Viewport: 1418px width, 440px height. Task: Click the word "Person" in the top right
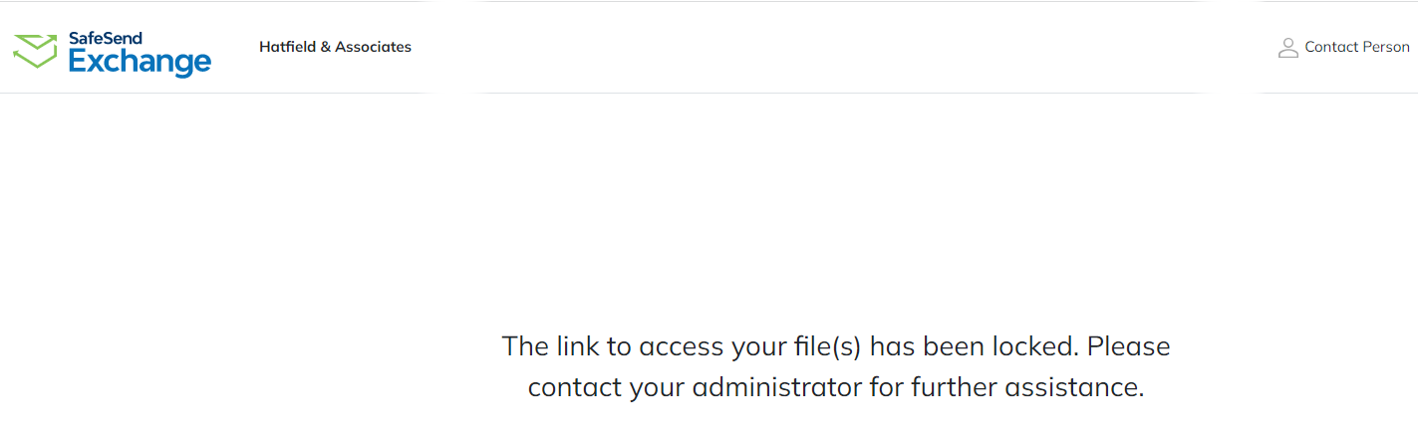point(1385,47)
